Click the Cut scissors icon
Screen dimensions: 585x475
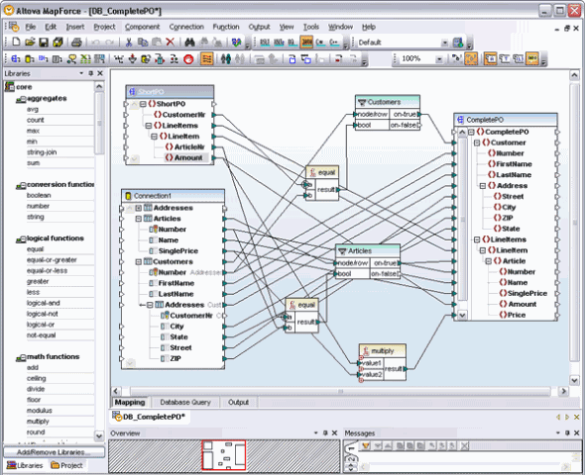(129, 42)
